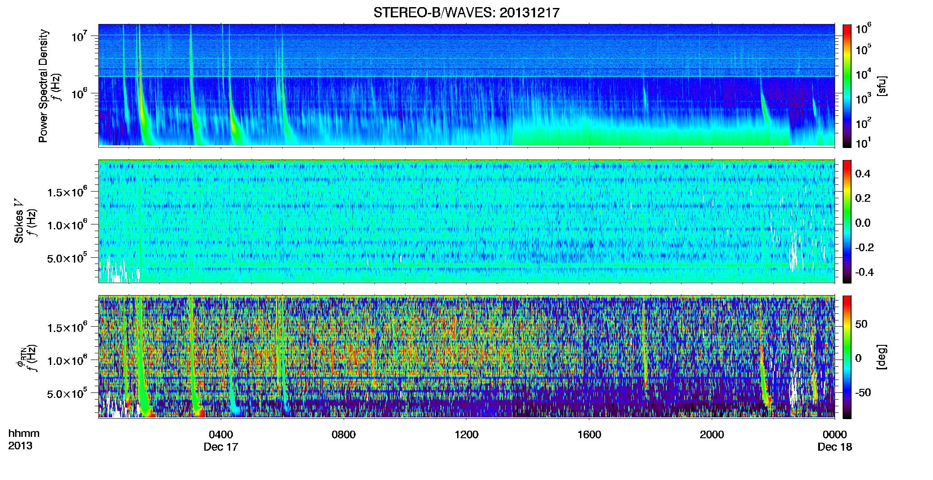Click the 2013 year label

20,445
